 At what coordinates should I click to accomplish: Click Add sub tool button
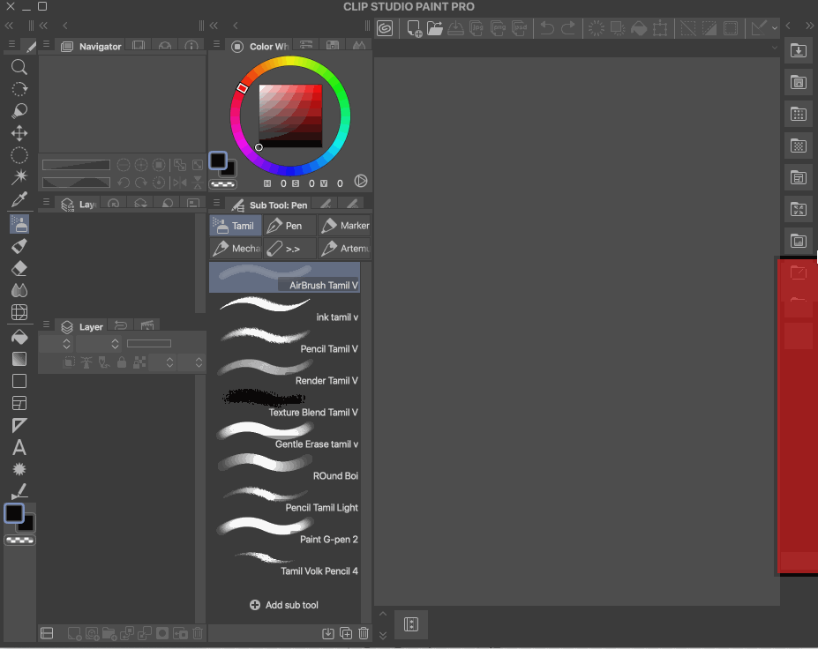click(x=284, y=605)
